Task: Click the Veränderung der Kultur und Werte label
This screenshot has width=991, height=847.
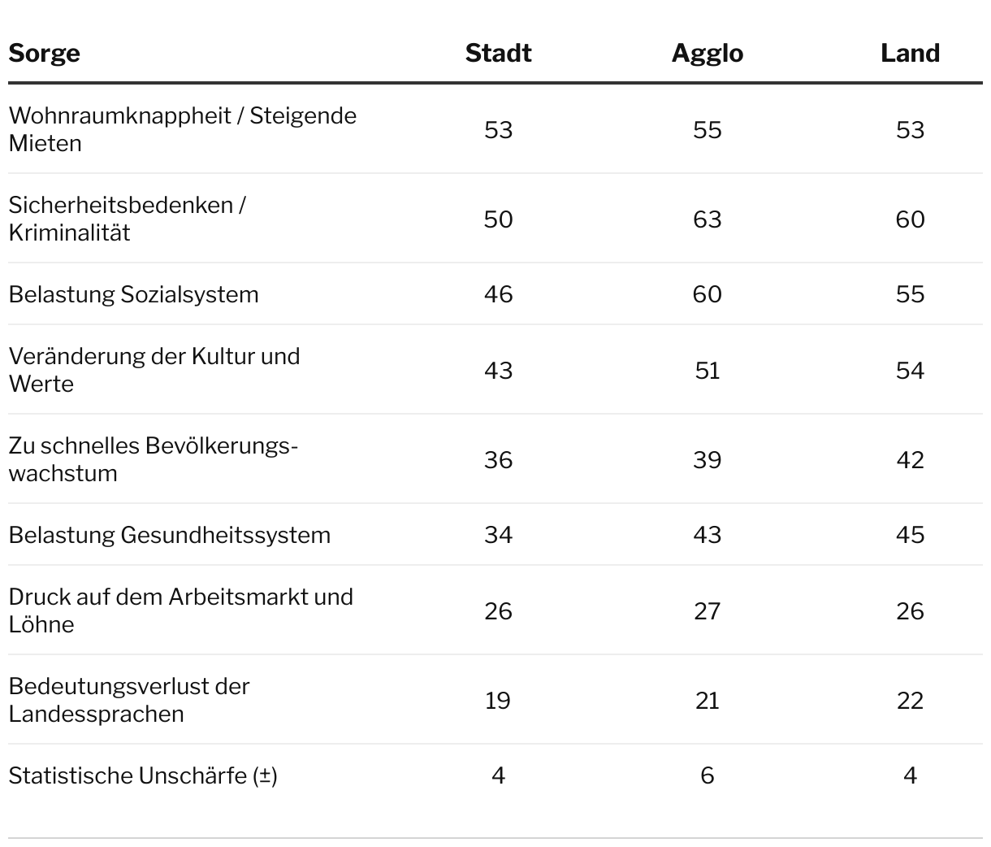Action: tap(154, 370)
